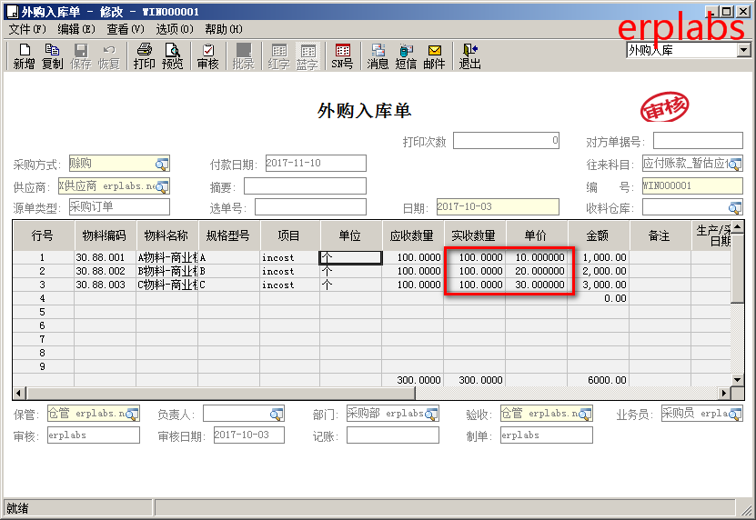Click the 复制 (Copy) toolbar icon

point(52,55)
